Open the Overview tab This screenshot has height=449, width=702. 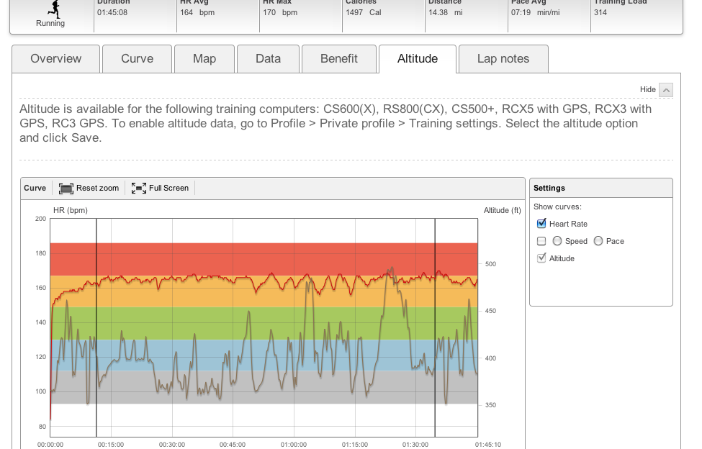click(56, 58)
